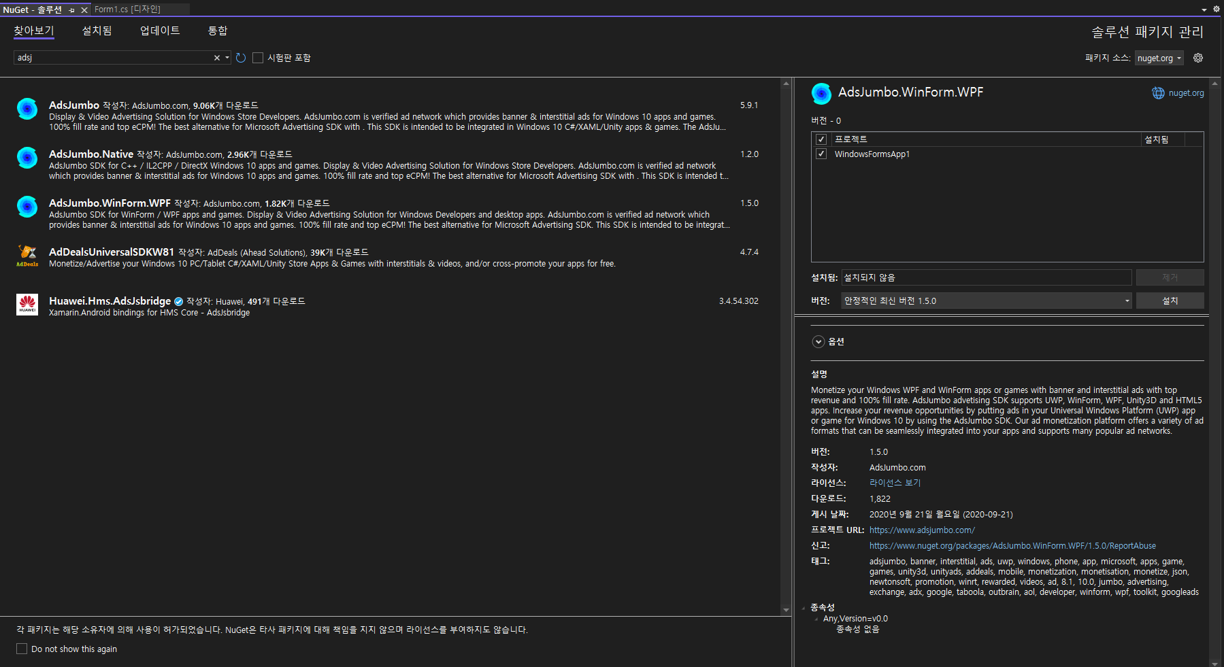The width and height of the screenshot is (1224, 667).
Task: Click the package list scrollbar down arrow
Action: pos(786,610)
